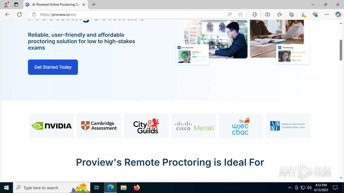344x193 pixels.
Task: View site information padlock icon
Action: 34,14
